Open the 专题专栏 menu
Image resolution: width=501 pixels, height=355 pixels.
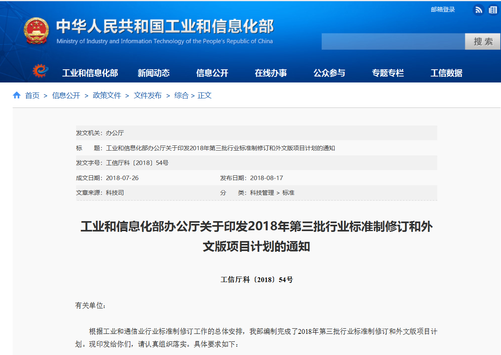(388, 73)
